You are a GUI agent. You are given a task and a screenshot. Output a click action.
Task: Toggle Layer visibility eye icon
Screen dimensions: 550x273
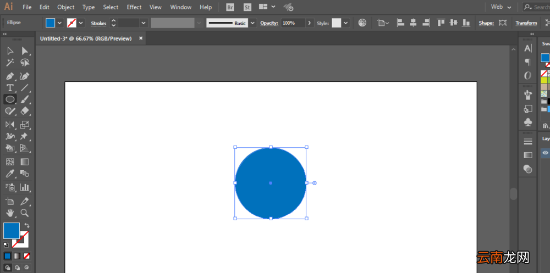click(545, 153)
